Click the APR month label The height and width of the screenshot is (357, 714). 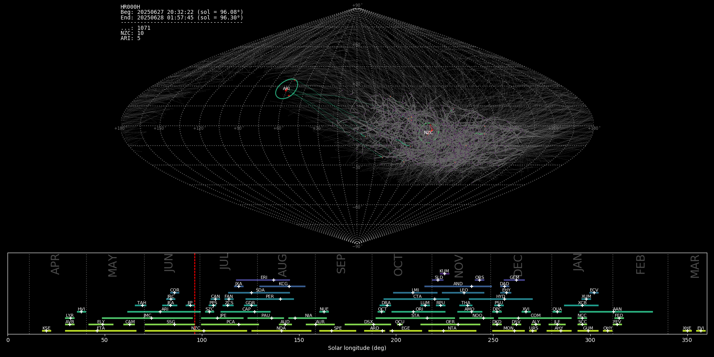pos(56,264)
